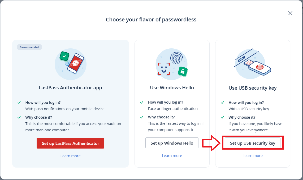
Task: Click checkmark beside Authenticator 'Why choose it?'
Action: (x=19, y=117)
